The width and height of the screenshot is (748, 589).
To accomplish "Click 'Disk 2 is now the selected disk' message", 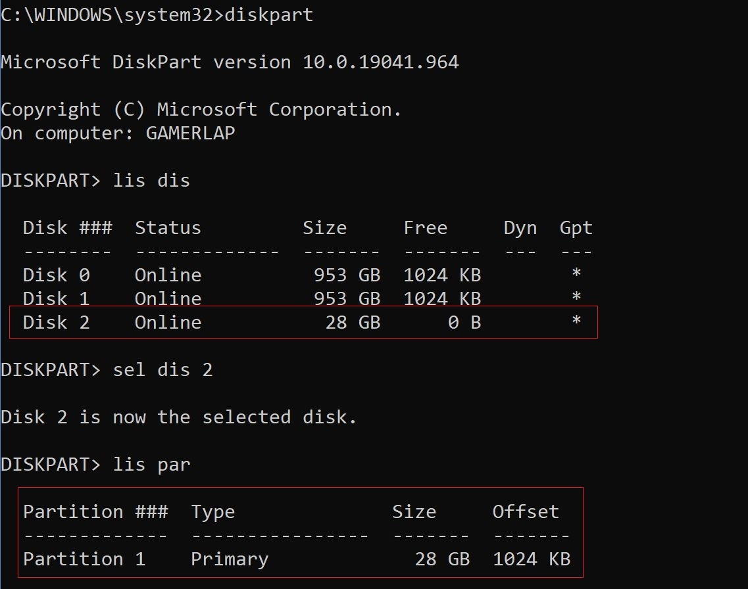I will click(178, 417).
